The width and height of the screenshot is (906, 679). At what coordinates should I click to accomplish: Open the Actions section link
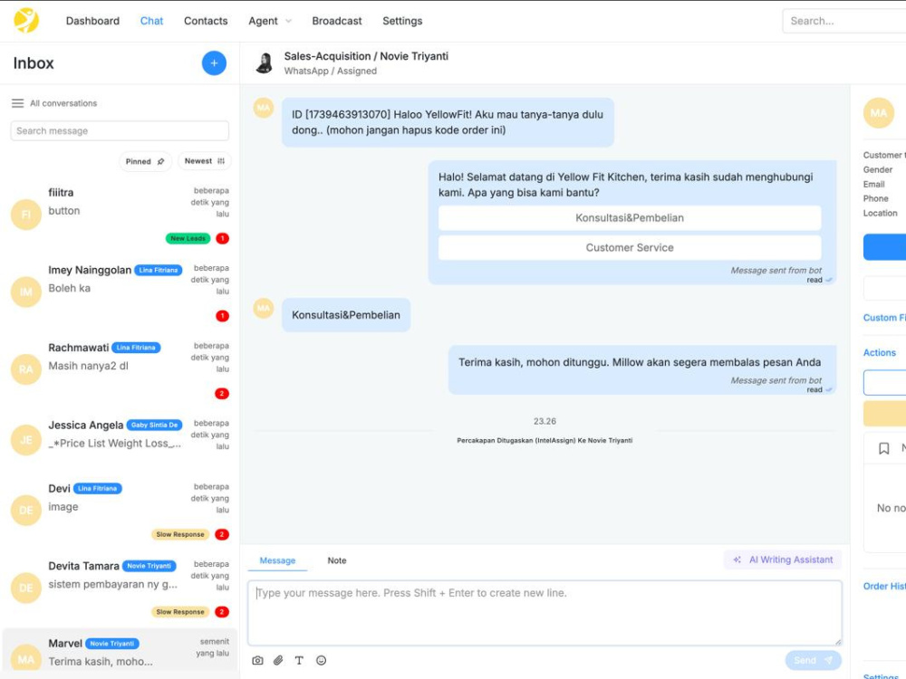[x=880, y=353]
